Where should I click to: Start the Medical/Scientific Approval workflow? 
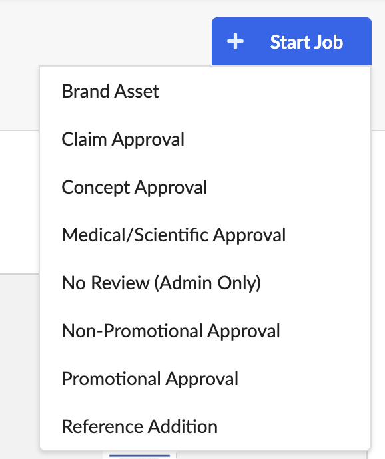(x=205, y=235)
